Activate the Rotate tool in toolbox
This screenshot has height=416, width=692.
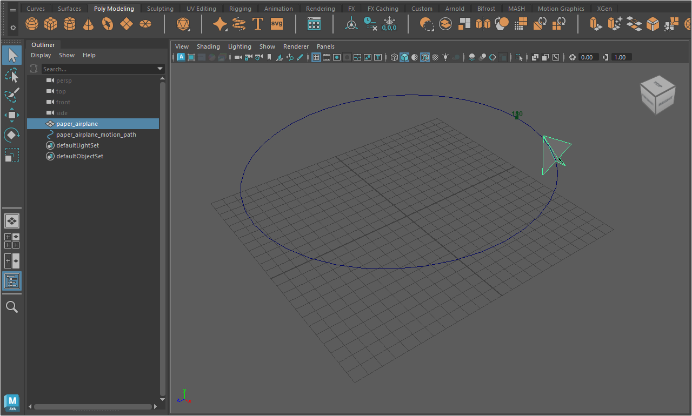[x=12, y=135]
